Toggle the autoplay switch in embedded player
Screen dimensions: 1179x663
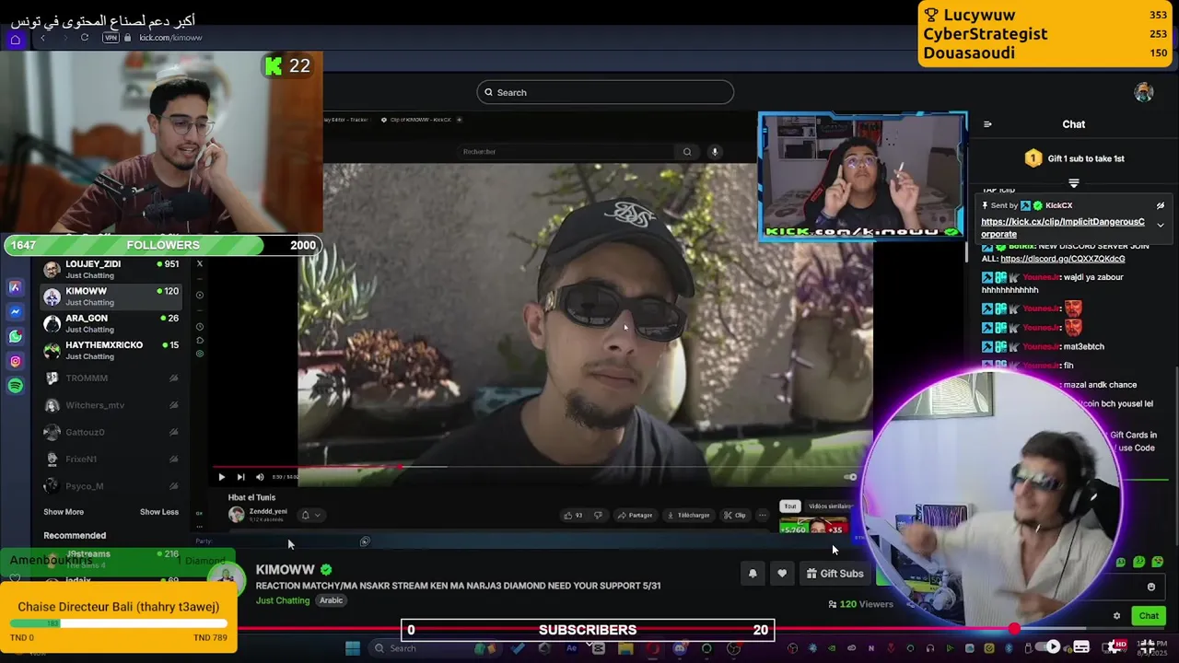850,477
